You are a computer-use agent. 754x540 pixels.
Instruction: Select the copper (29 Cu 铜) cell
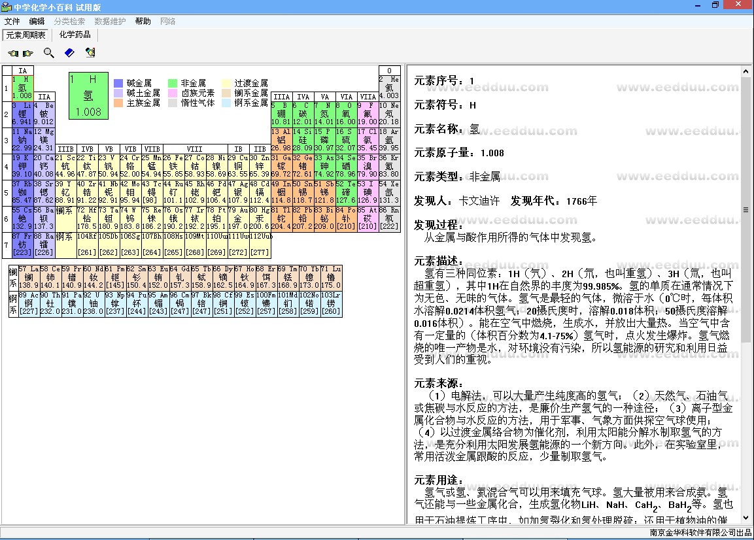point(238,166)
